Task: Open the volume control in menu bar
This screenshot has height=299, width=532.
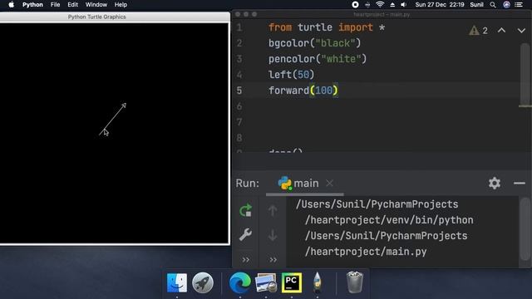Action: [x=403, y=5]
